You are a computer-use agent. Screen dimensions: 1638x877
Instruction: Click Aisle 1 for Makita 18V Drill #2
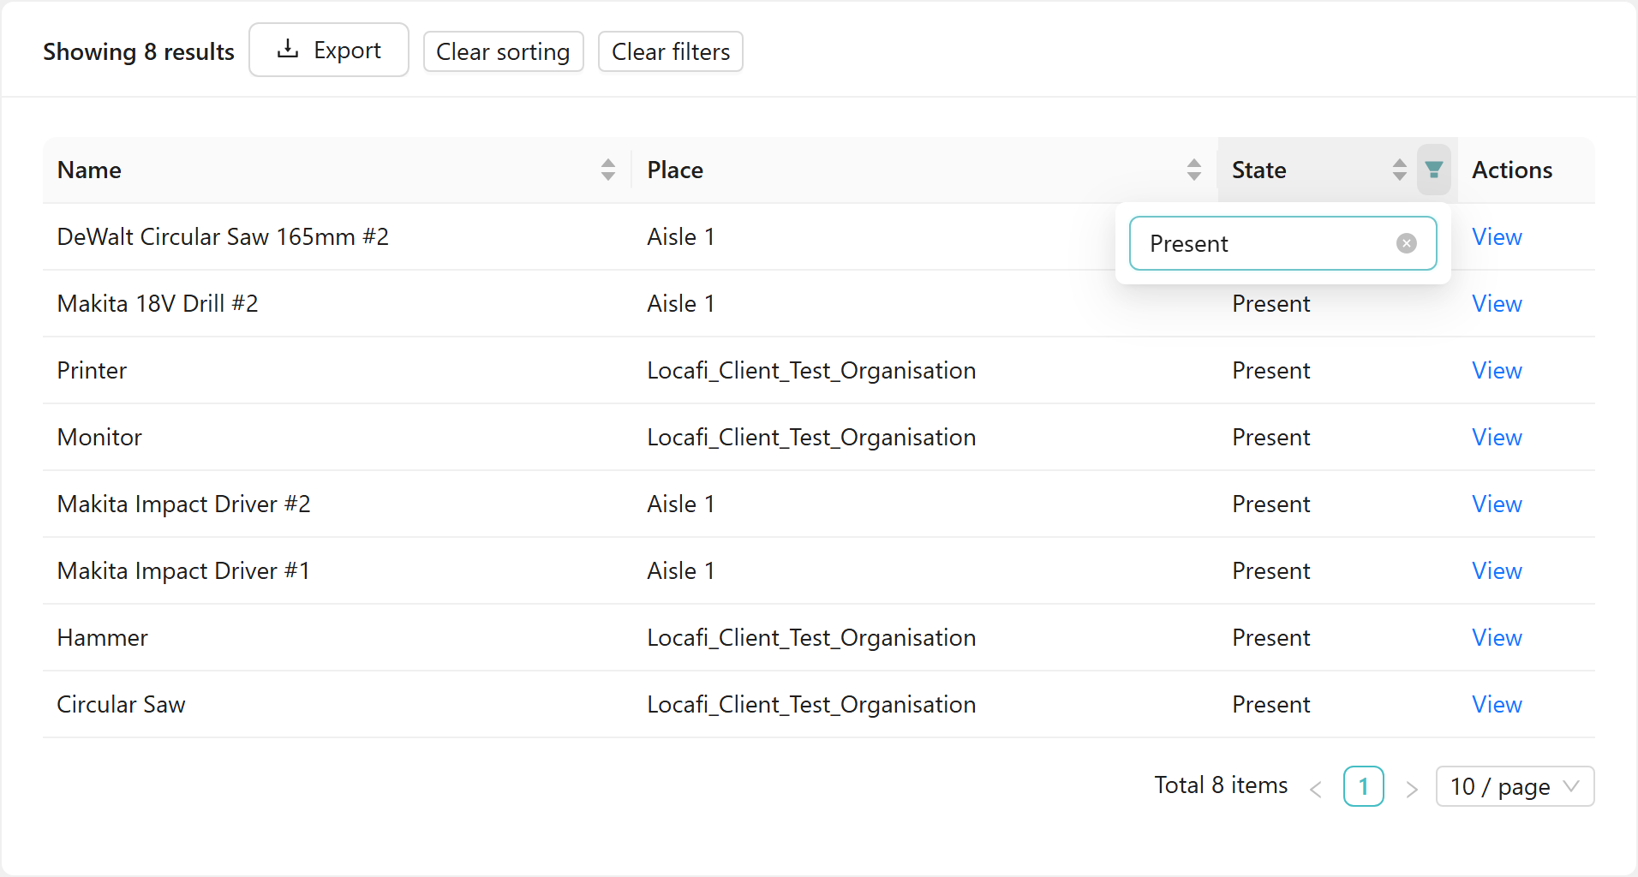click(681, 303)
